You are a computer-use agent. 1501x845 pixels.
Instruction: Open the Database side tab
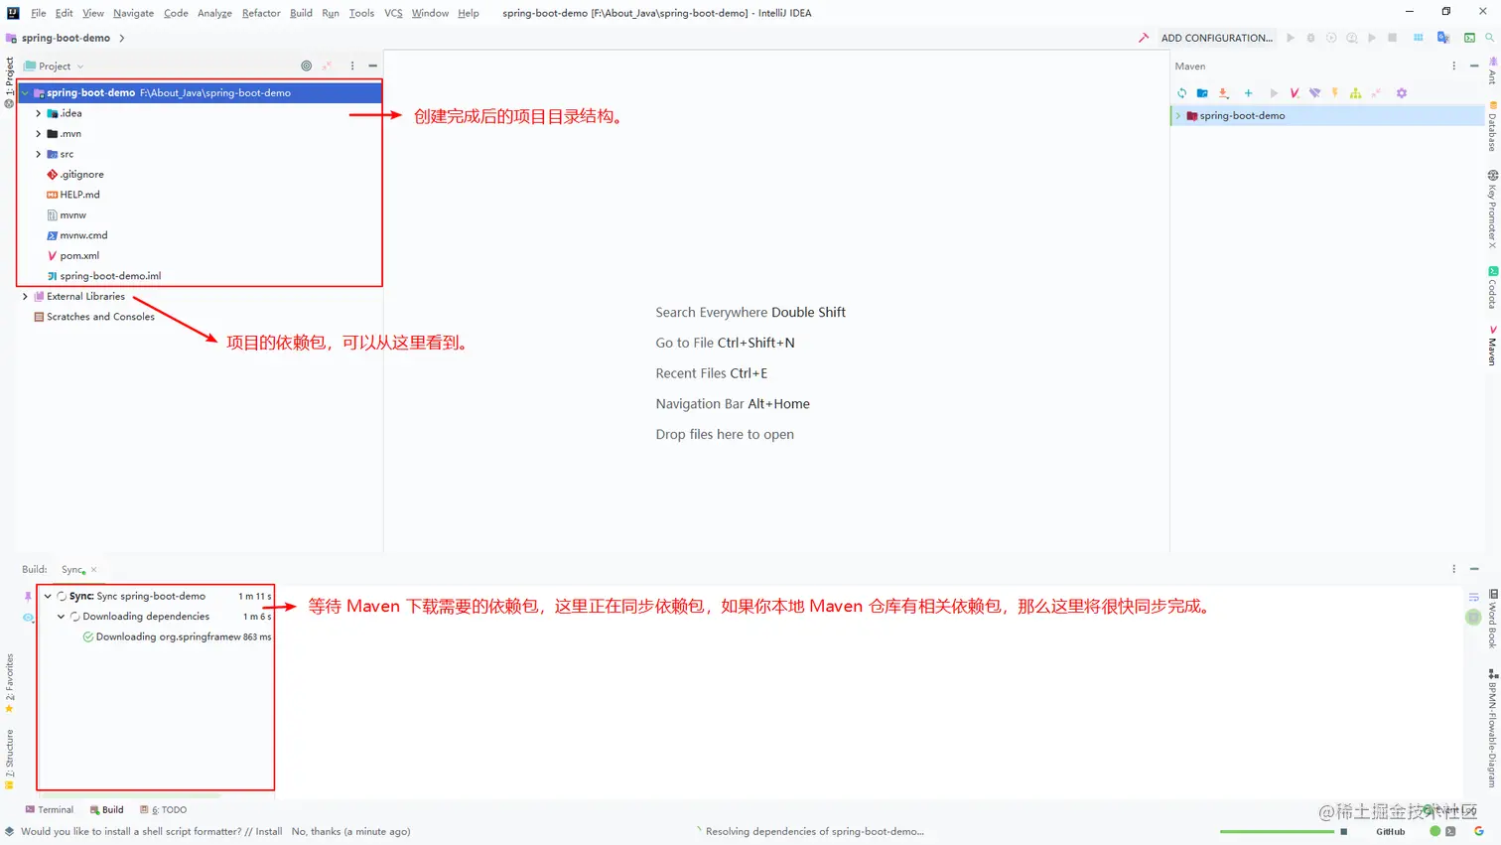1492,126
